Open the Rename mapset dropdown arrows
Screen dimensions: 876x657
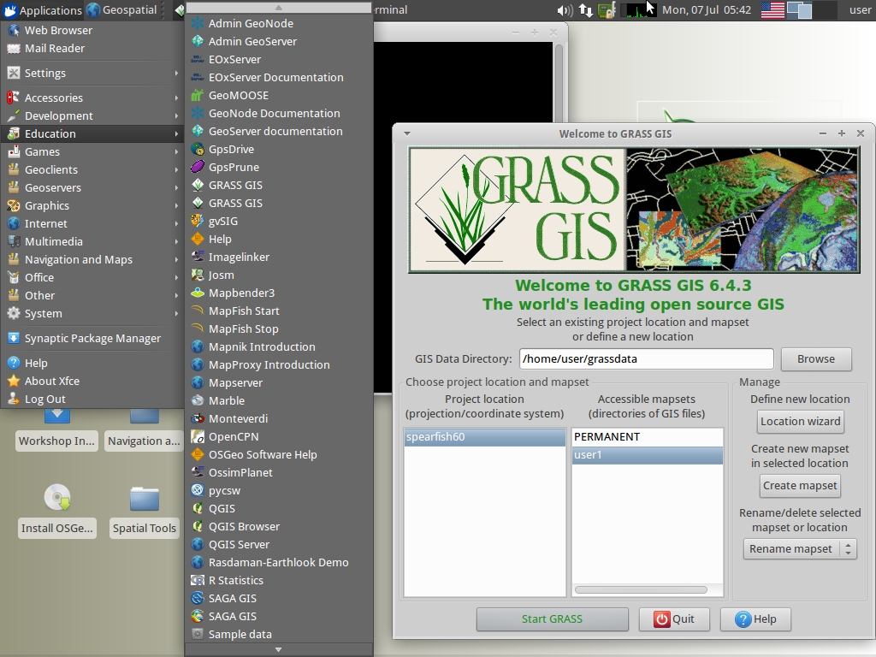(848, 548)
